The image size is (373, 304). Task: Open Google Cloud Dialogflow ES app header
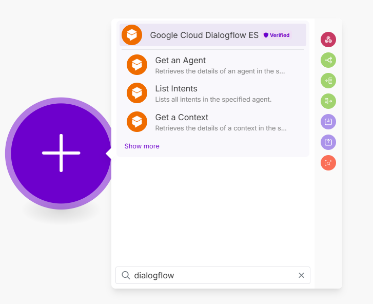click(x=213, y=35)
